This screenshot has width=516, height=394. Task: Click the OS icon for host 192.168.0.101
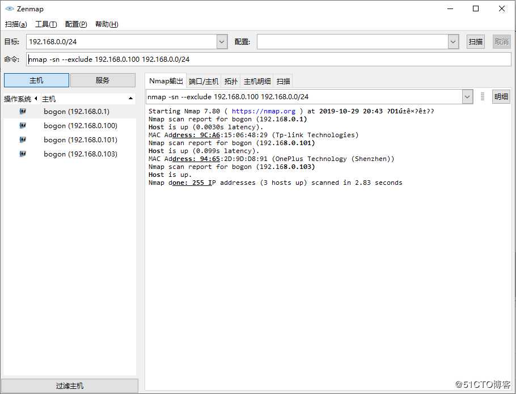click(23, 139)
